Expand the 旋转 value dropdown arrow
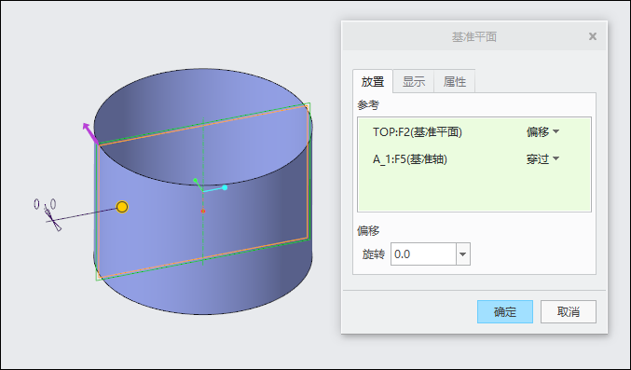The image size is (631, 370). point(463,254)
